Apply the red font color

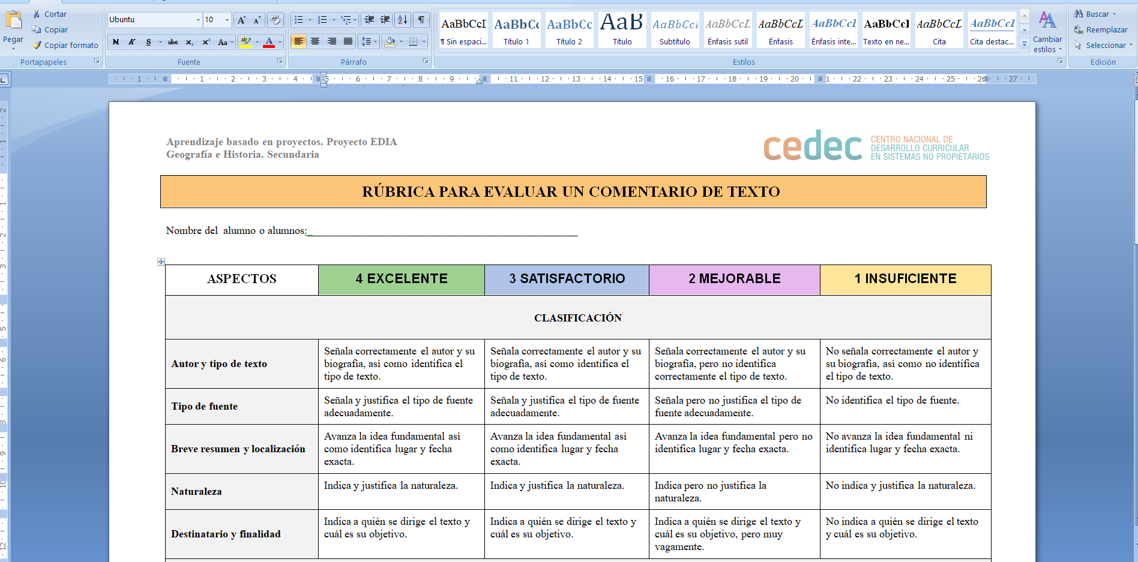269,41
